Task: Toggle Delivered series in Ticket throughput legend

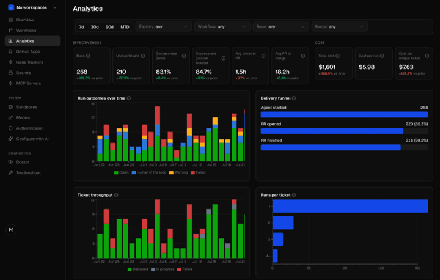Action: click(137, 270)
